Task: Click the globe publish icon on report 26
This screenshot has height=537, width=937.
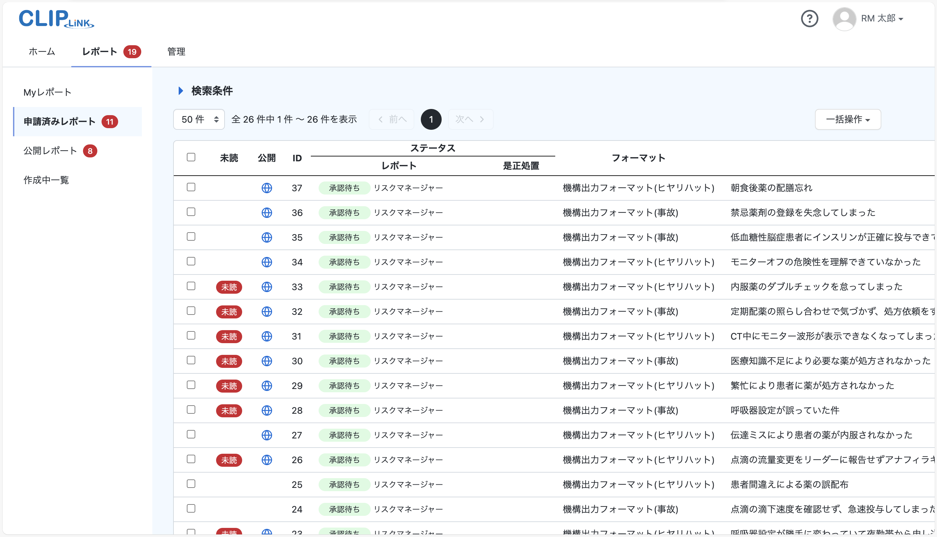Action: click(267, 460)
